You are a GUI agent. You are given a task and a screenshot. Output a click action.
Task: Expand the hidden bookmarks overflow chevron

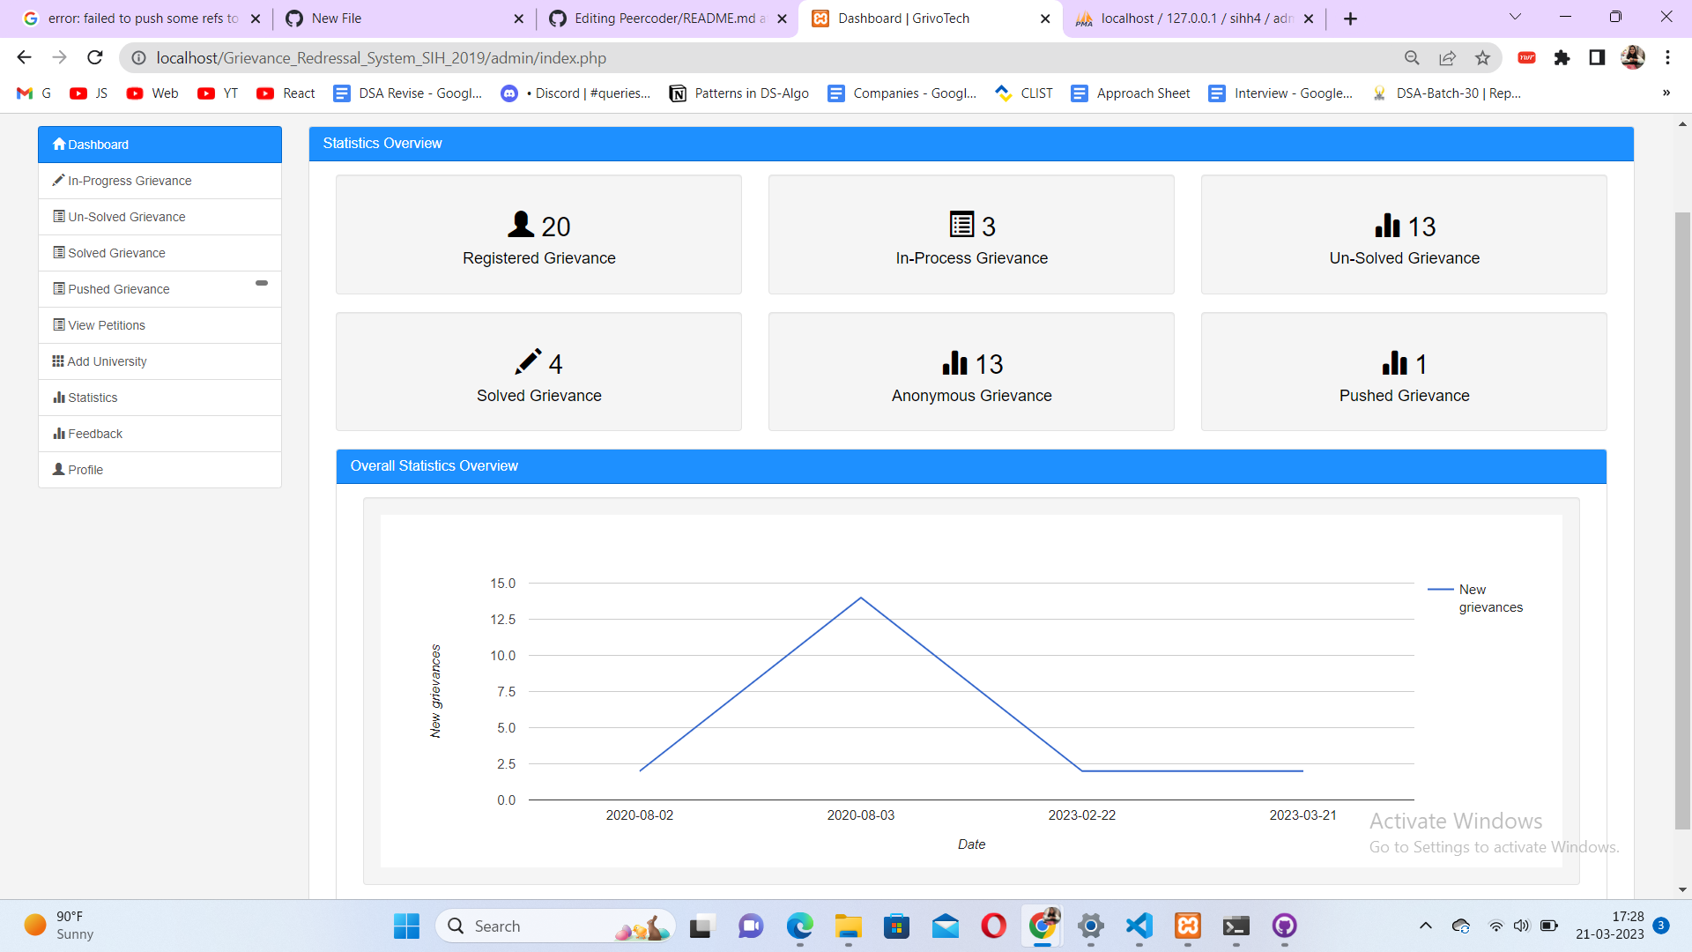point(1666,93)
